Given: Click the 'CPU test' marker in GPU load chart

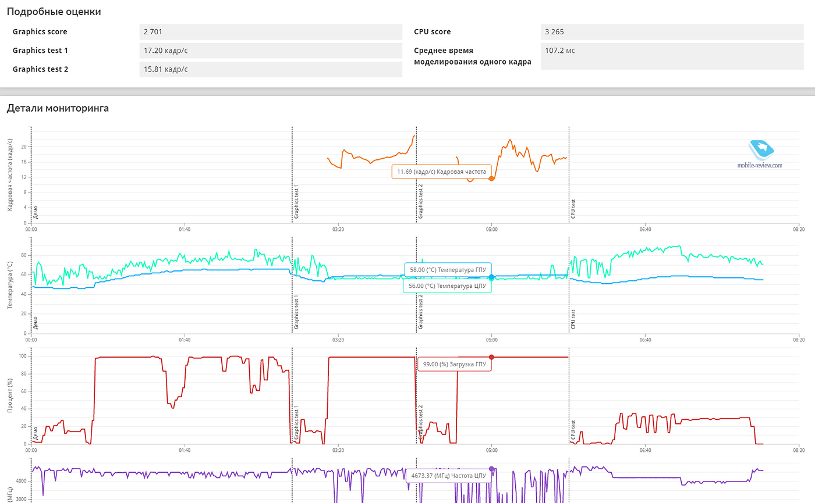Looking at the screenshot, I should (x=573, y=430).
